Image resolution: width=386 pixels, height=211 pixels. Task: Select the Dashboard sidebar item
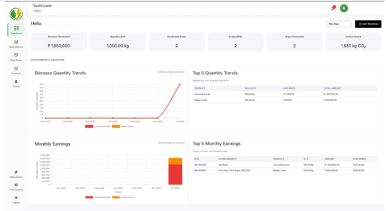coord(16,30)
